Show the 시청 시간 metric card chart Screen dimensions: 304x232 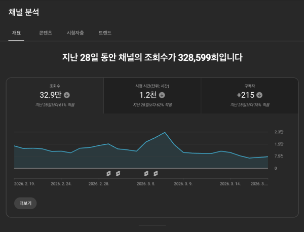coord(152,95)
